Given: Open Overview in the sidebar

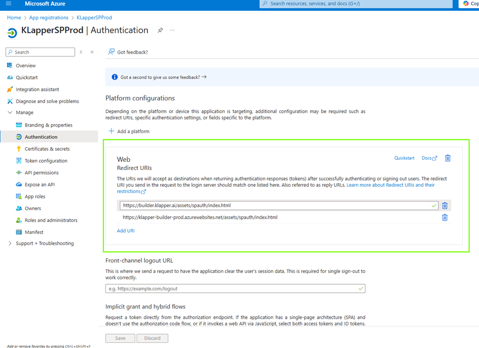Looking at the screenshot, I should pyautogui.click(x=25, y=65).
